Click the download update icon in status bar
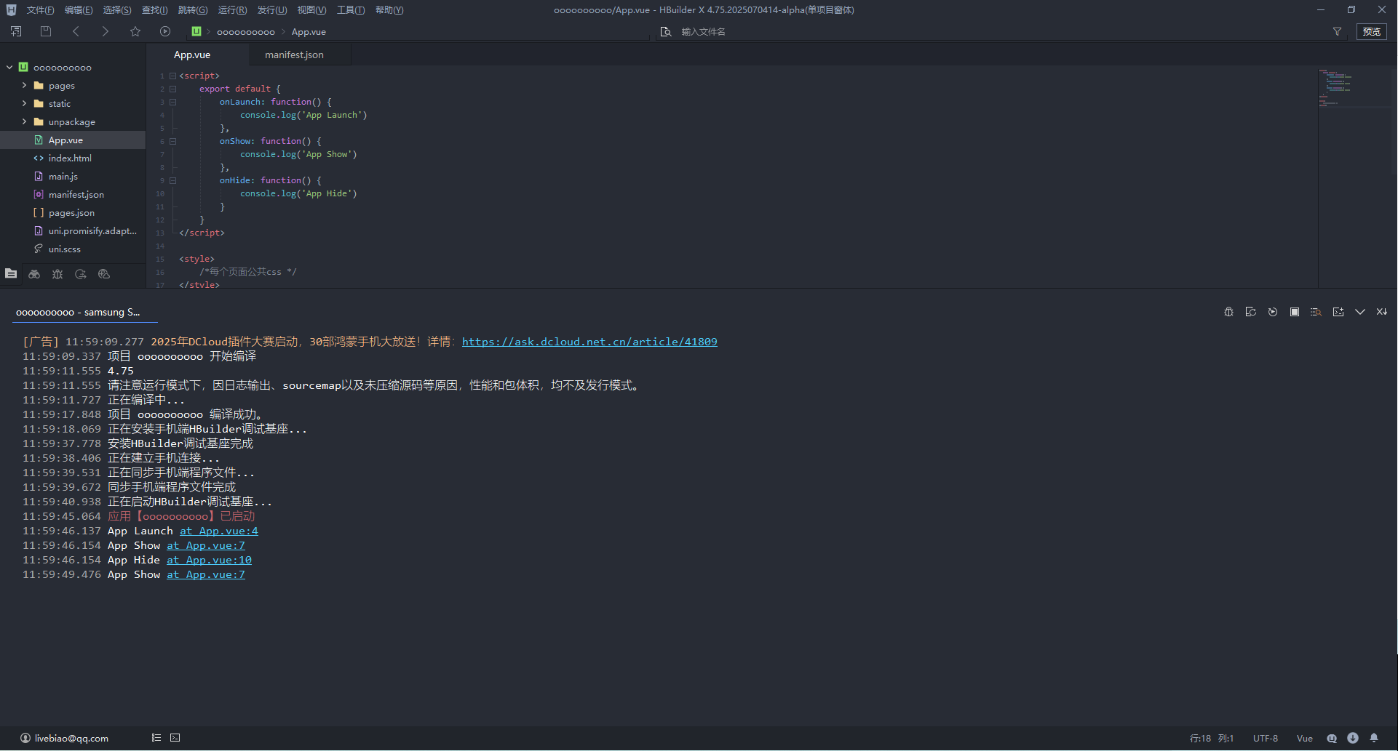The width and height of the screenshot is (1398, 751). (1353, 738)
